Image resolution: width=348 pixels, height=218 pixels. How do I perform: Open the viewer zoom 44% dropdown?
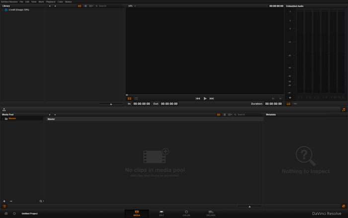pos(132,6)
